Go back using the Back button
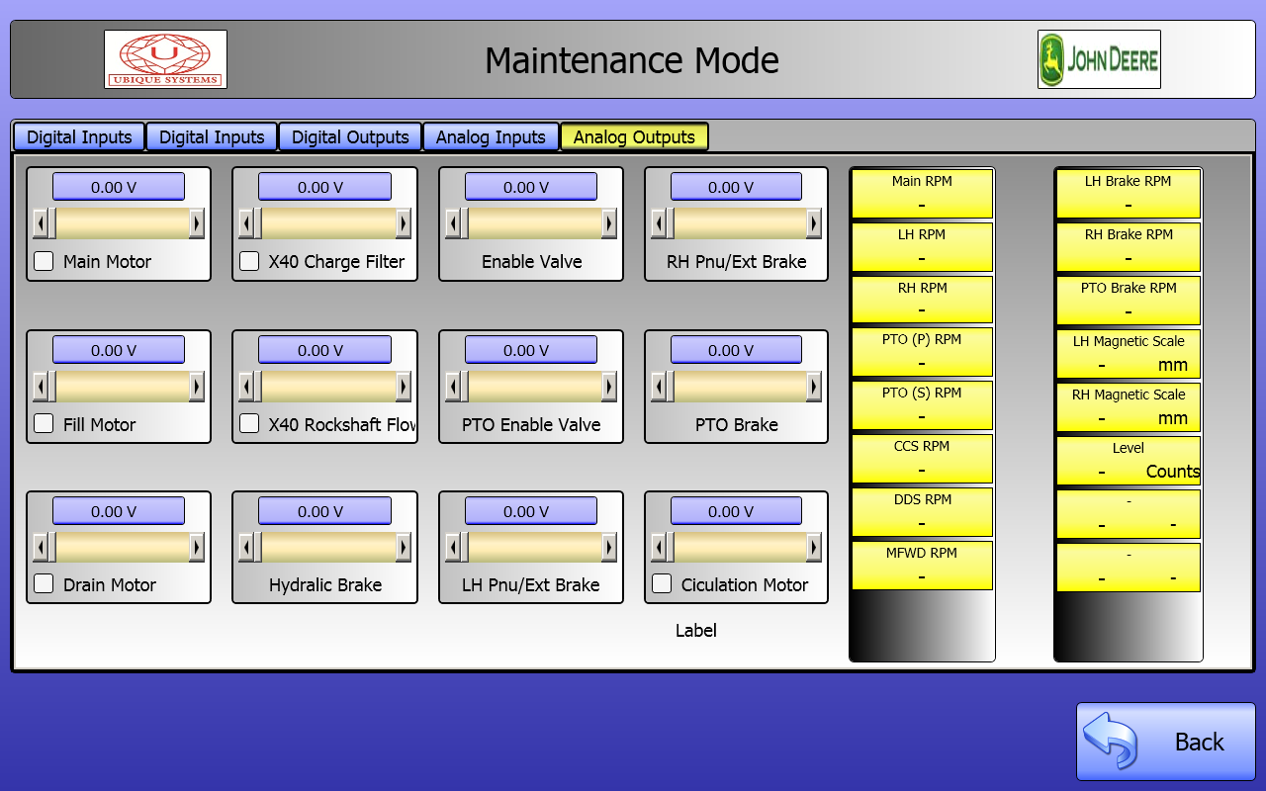 click(x=1165, y=742)
